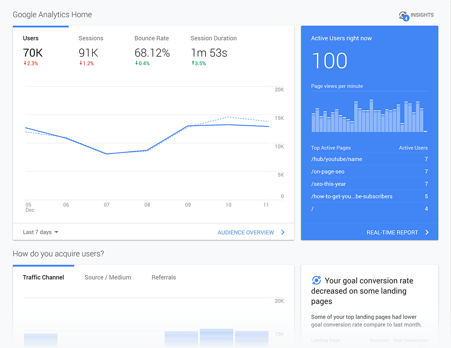Open the /hub/youtube/name active page

coord(336,159)
